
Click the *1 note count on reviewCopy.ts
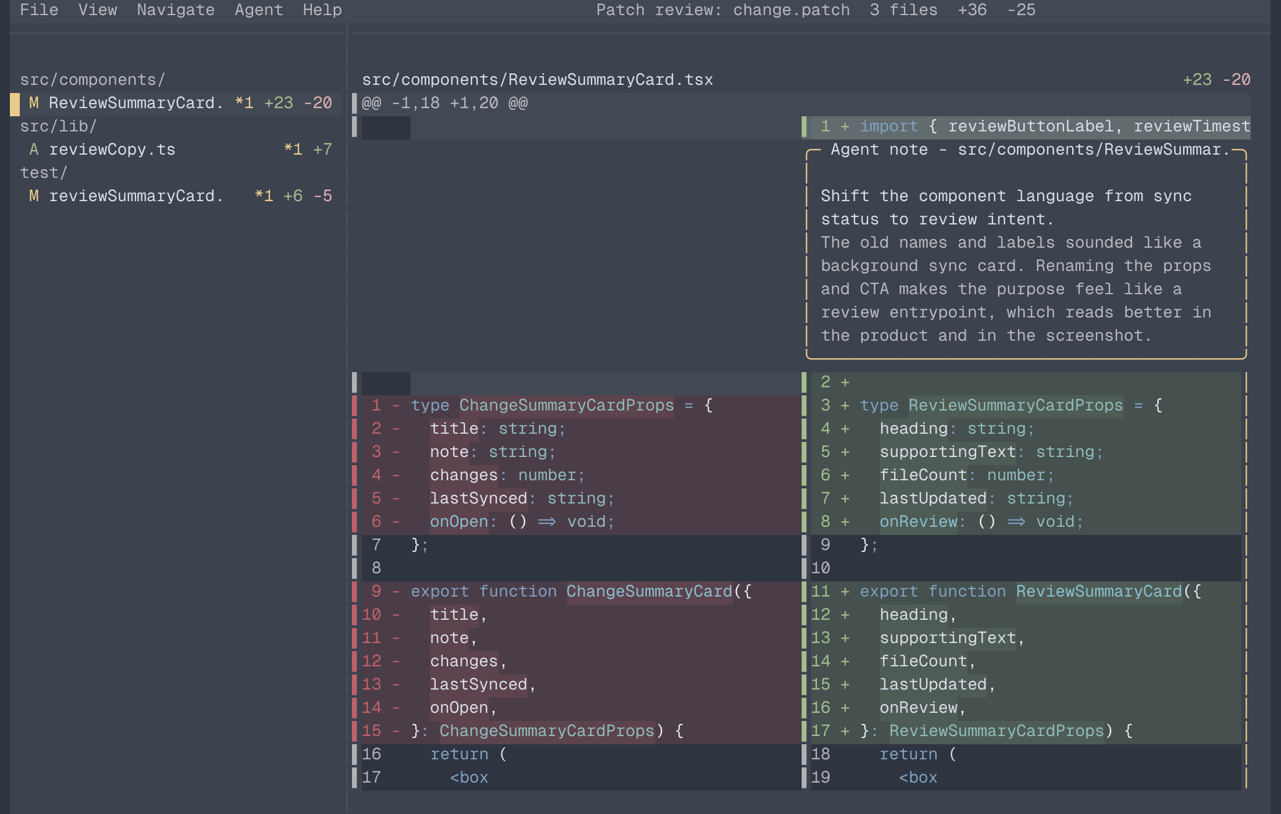click(x=293, y=149)
